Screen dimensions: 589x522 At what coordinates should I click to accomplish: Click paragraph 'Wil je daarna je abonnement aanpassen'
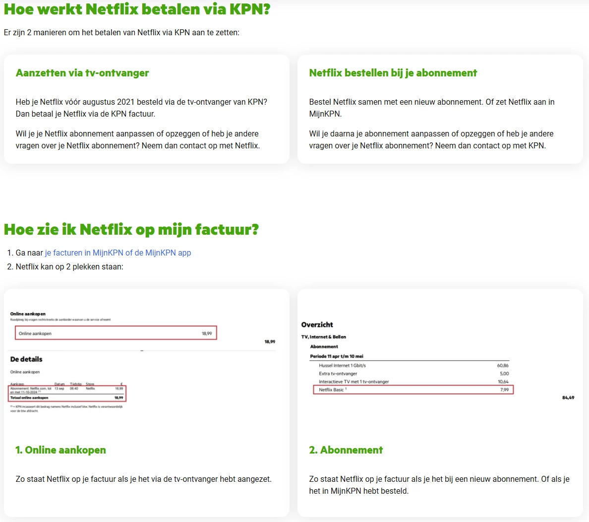point(431,140)
